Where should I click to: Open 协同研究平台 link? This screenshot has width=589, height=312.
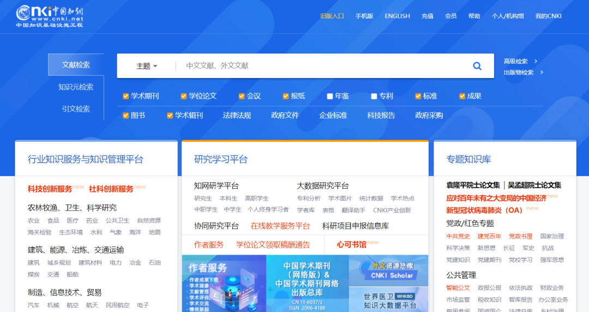(217, 226)
